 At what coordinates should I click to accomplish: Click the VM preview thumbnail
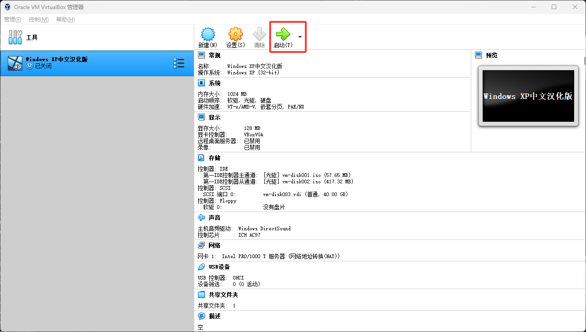pos(528,96)
